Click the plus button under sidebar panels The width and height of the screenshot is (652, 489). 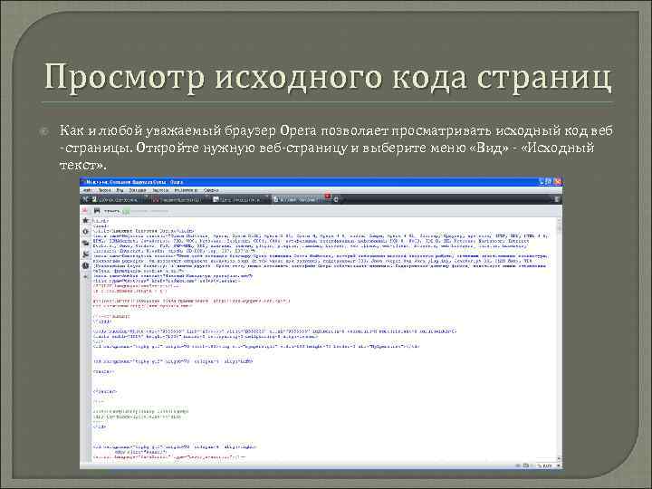click(85, 276)
